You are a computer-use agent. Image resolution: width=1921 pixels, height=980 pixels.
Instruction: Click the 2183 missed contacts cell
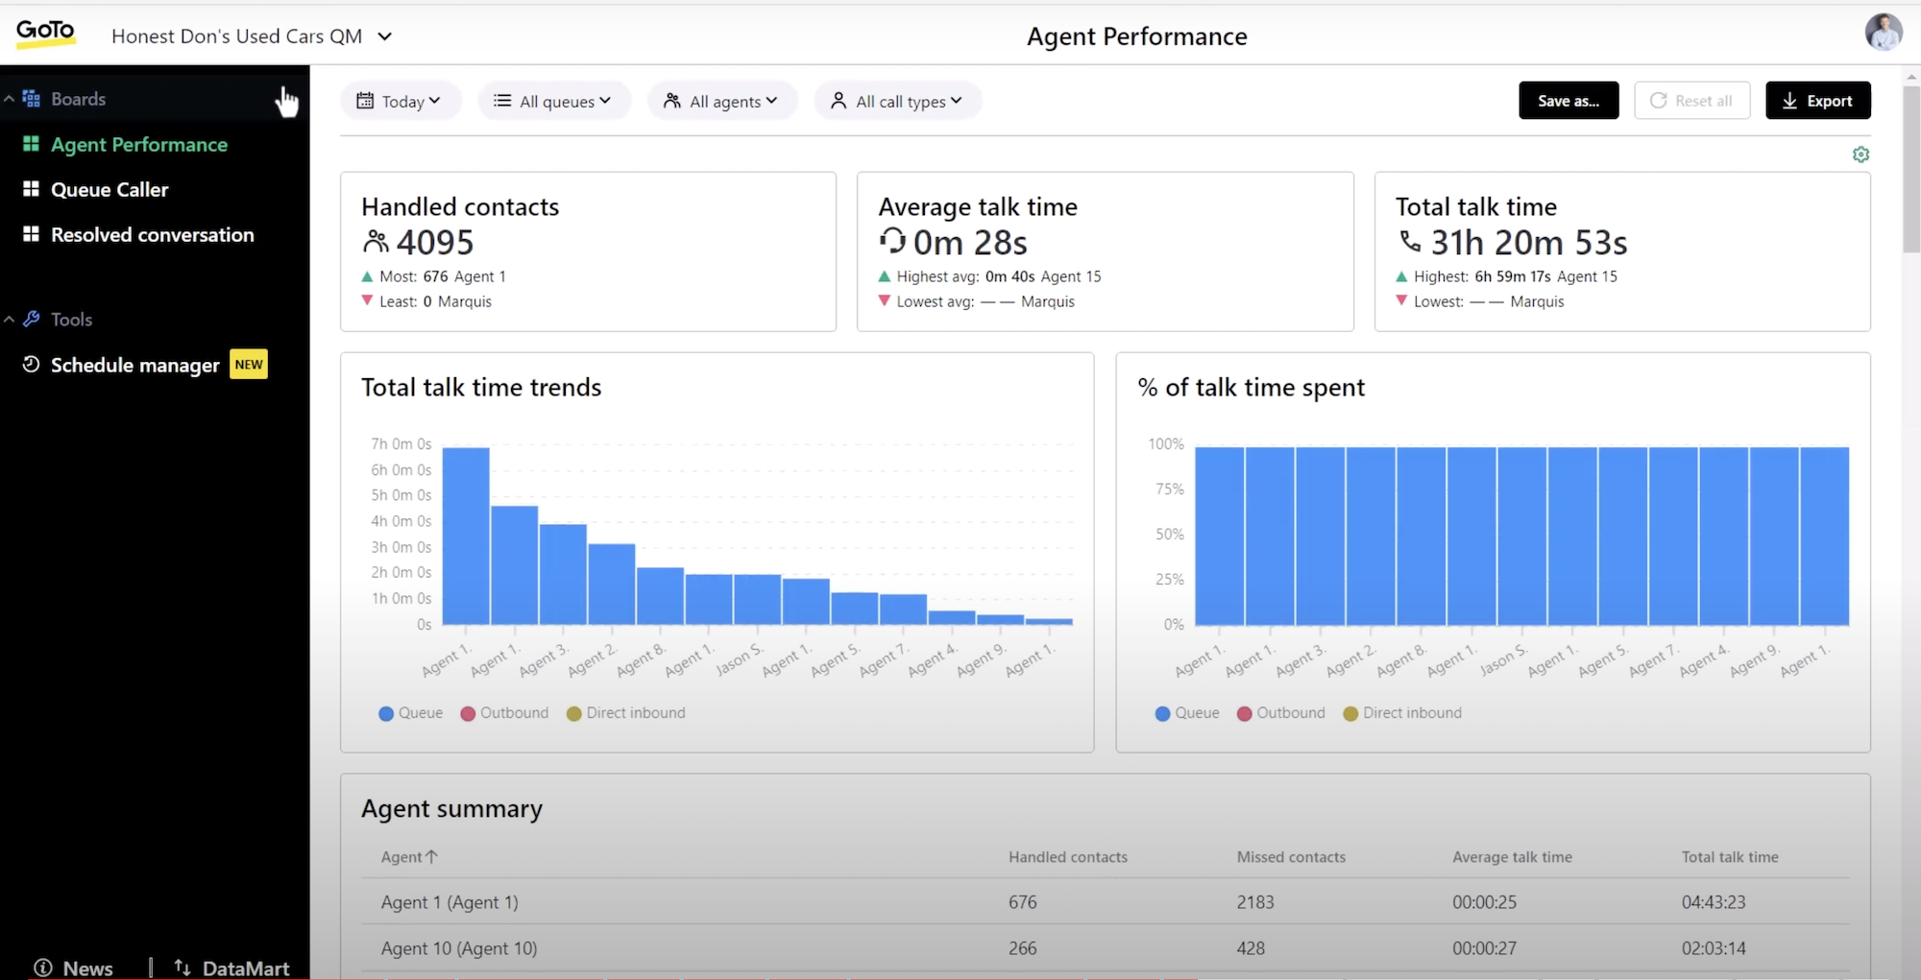pyautogui.click(x=1255, y=901)
